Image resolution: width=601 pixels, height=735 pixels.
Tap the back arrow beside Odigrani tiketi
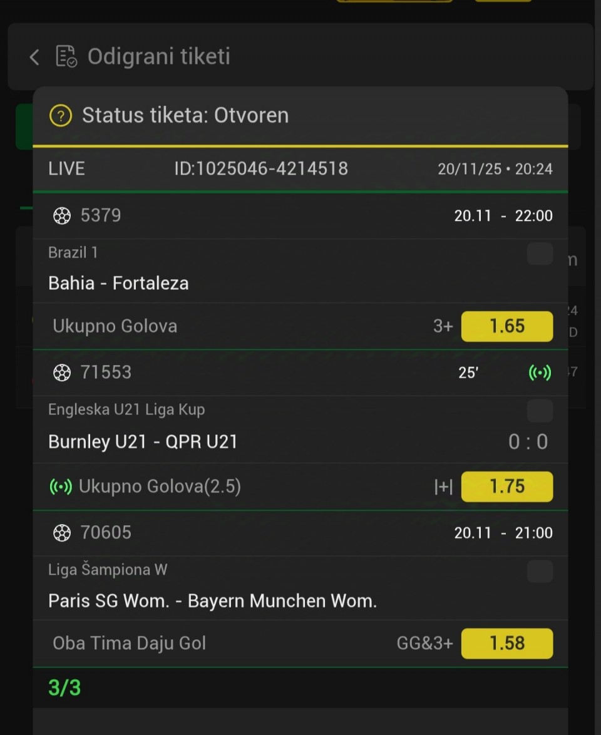(34, 58)
